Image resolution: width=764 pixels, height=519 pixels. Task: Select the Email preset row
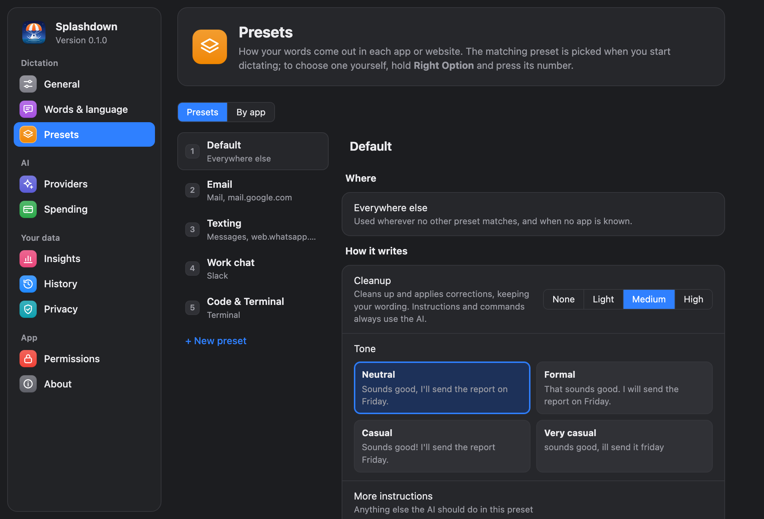point(253,190)
